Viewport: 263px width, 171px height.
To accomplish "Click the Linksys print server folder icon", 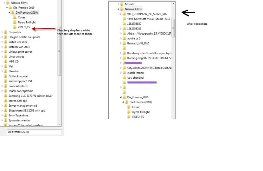I will [5, 52].
